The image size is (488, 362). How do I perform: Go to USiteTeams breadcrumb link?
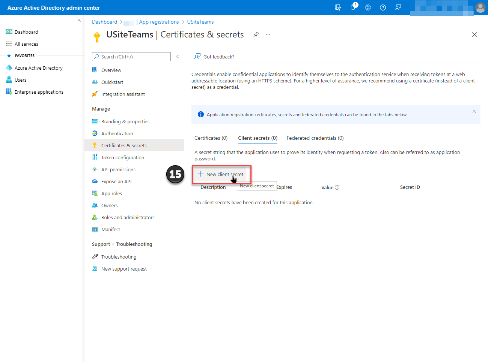click(x=200, y=22)
